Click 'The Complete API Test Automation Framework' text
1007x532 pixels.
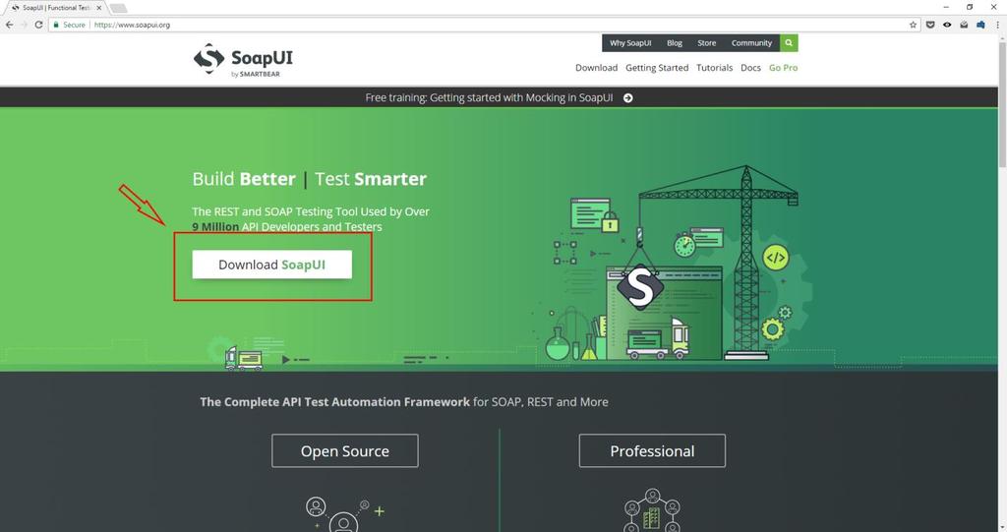(x=334, y=401)
